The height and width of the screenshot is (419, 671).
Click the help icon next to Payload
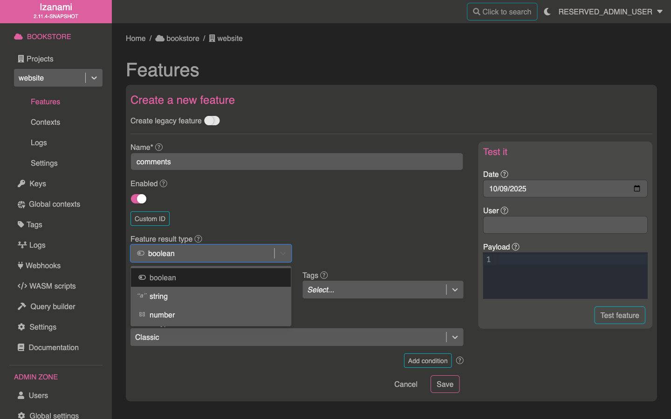515,247
